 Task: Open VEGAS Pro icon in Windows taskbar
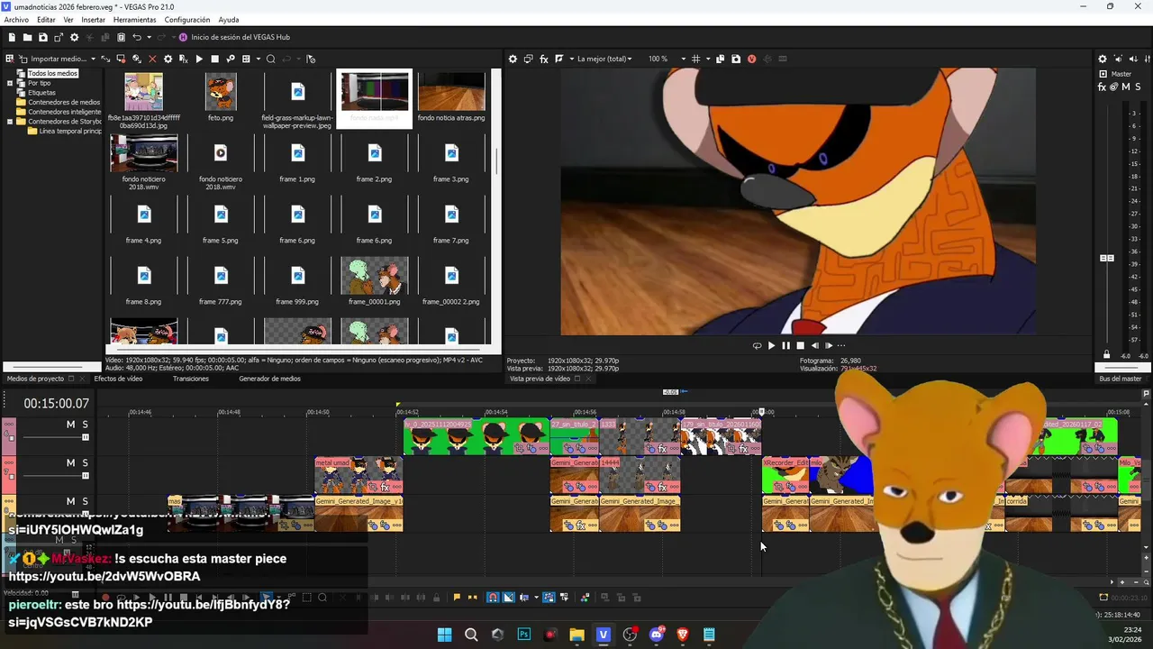pos(604,635)
